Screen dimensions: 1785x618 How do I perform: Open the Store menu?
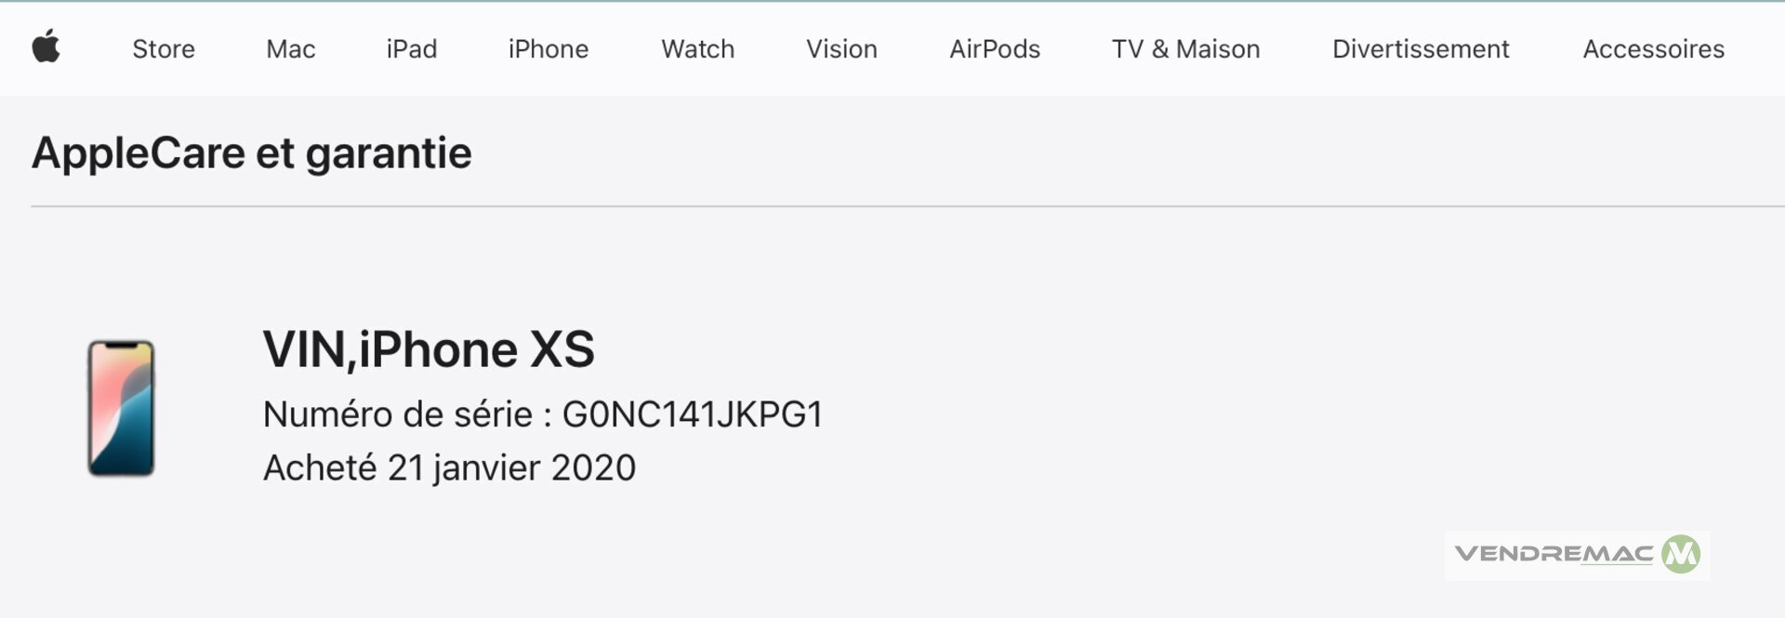click(x=164, y=49)
